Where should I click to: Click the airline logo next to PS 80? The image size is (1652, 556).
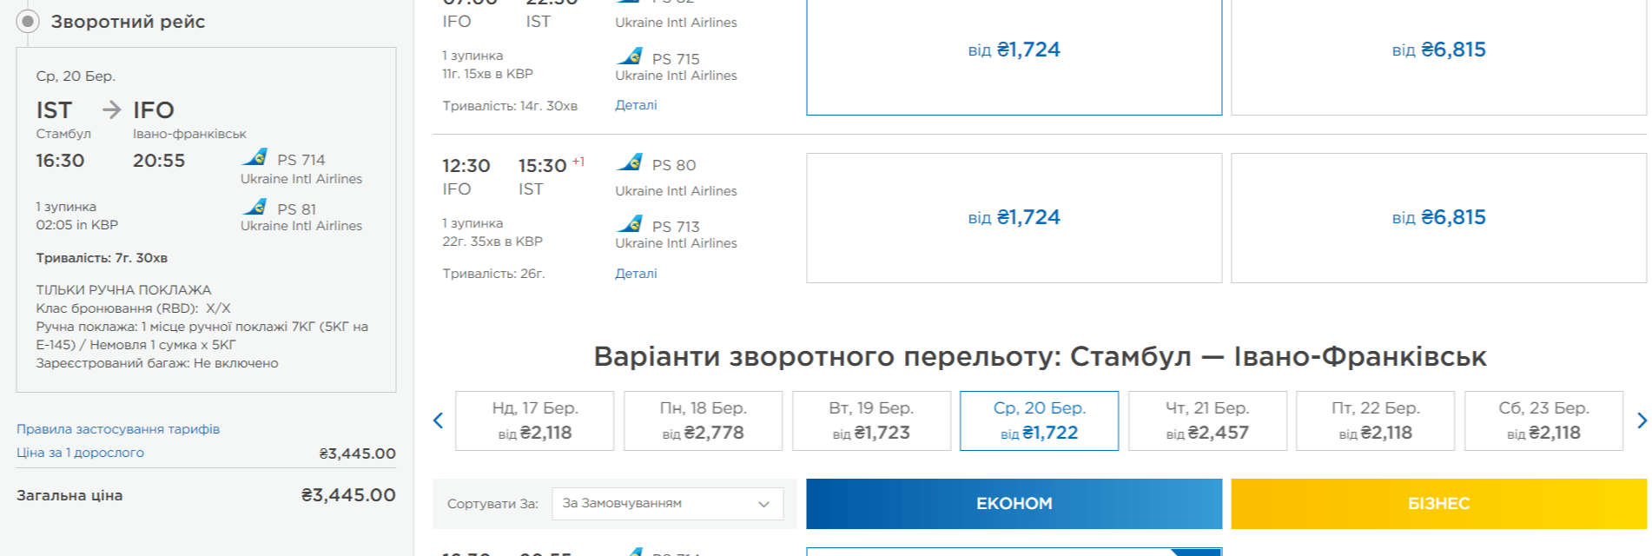630,162
